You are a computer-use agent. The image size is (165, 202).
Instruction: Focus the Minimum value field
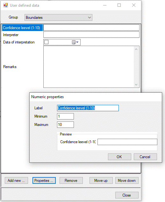tap(66, 116)
